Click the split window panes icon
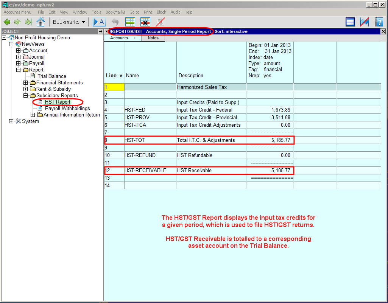The width and height of the screenshot is (388, 303). [x=350, y=22]
